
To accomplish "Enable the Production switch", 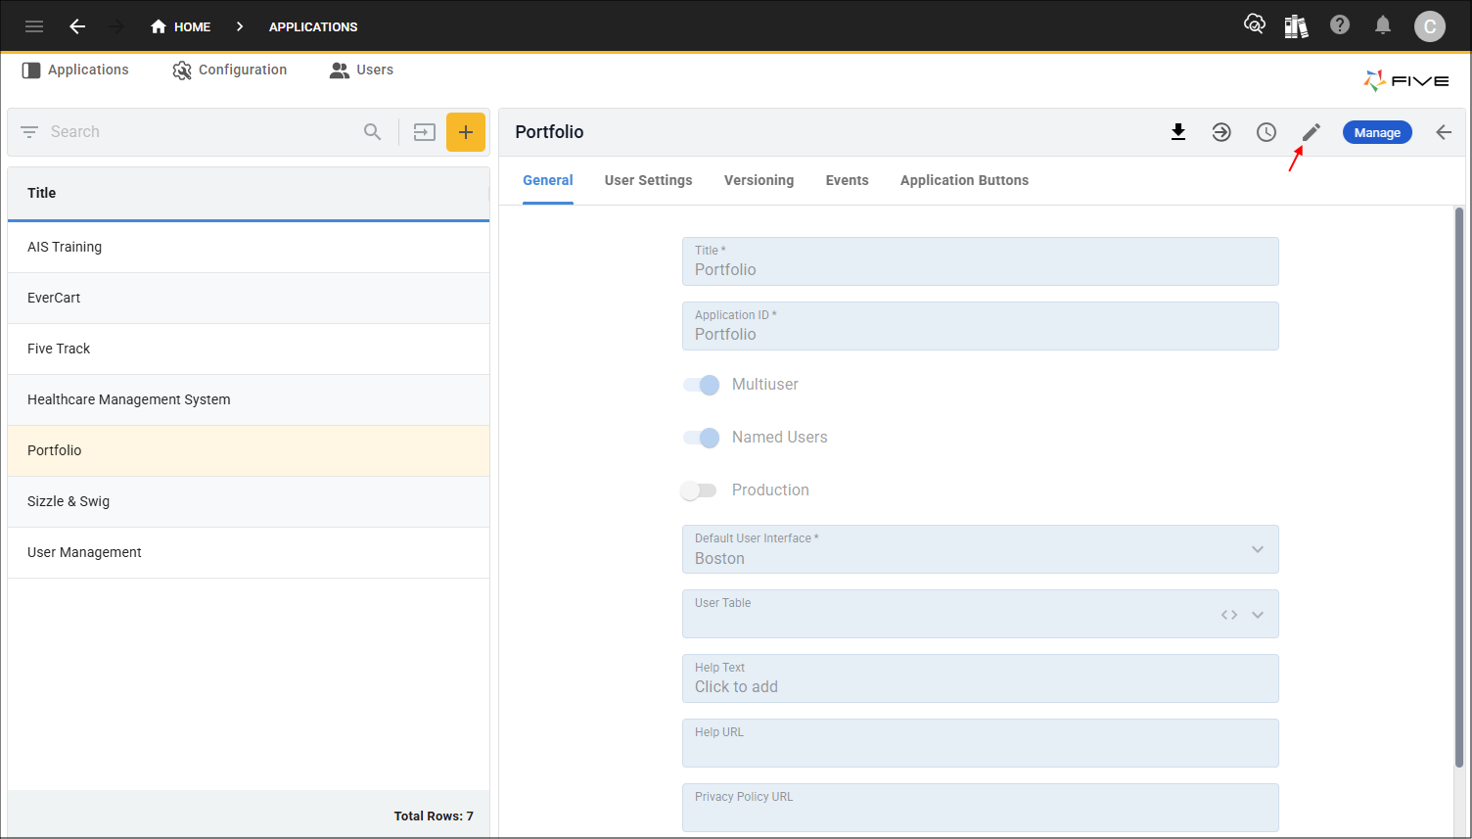I will click(x=699, y=490).
